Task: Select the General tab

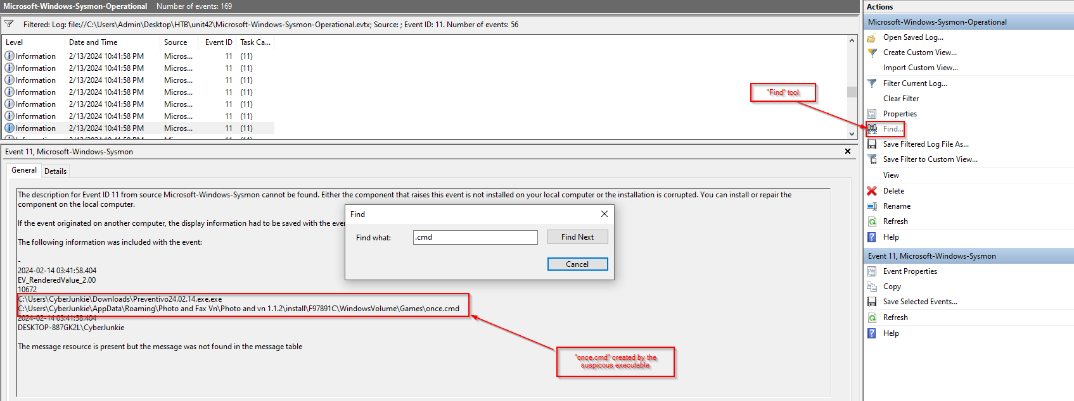Action: pyautogui.click(x=24, y=170)
